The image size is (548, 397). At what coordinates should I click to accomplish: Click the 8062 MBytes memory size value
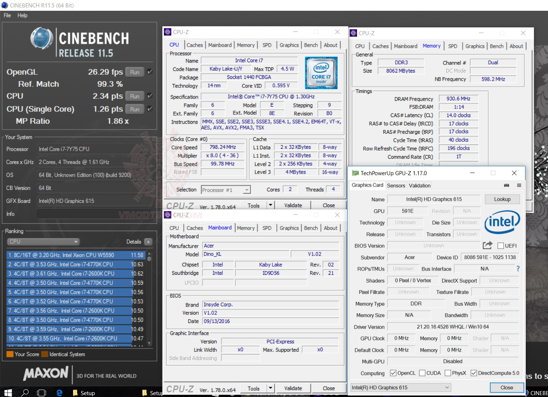401,71
